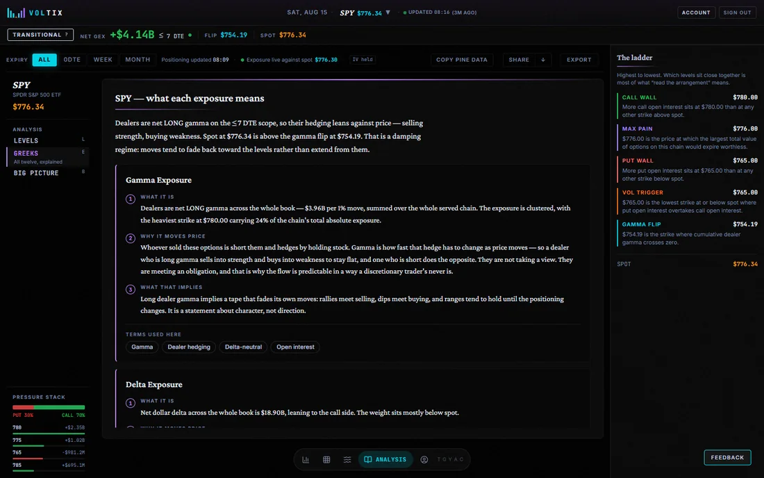Screen dimensions: 764x478
Task: Click the Gamma Exposure heading
Action: pos(158,180)
